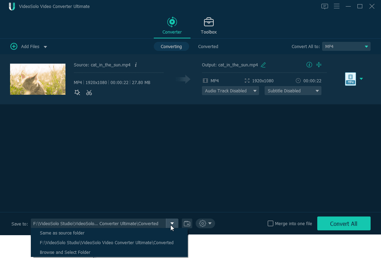This screenshot has height=258, width=381.
Task: Open the feedback message icon
Action: pyautogui.click(x=325, y=6)
